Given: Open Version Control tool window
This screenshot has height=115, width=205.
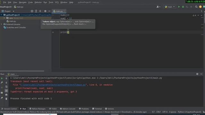Looking at the screenshot, I should [x=9, y=109].
